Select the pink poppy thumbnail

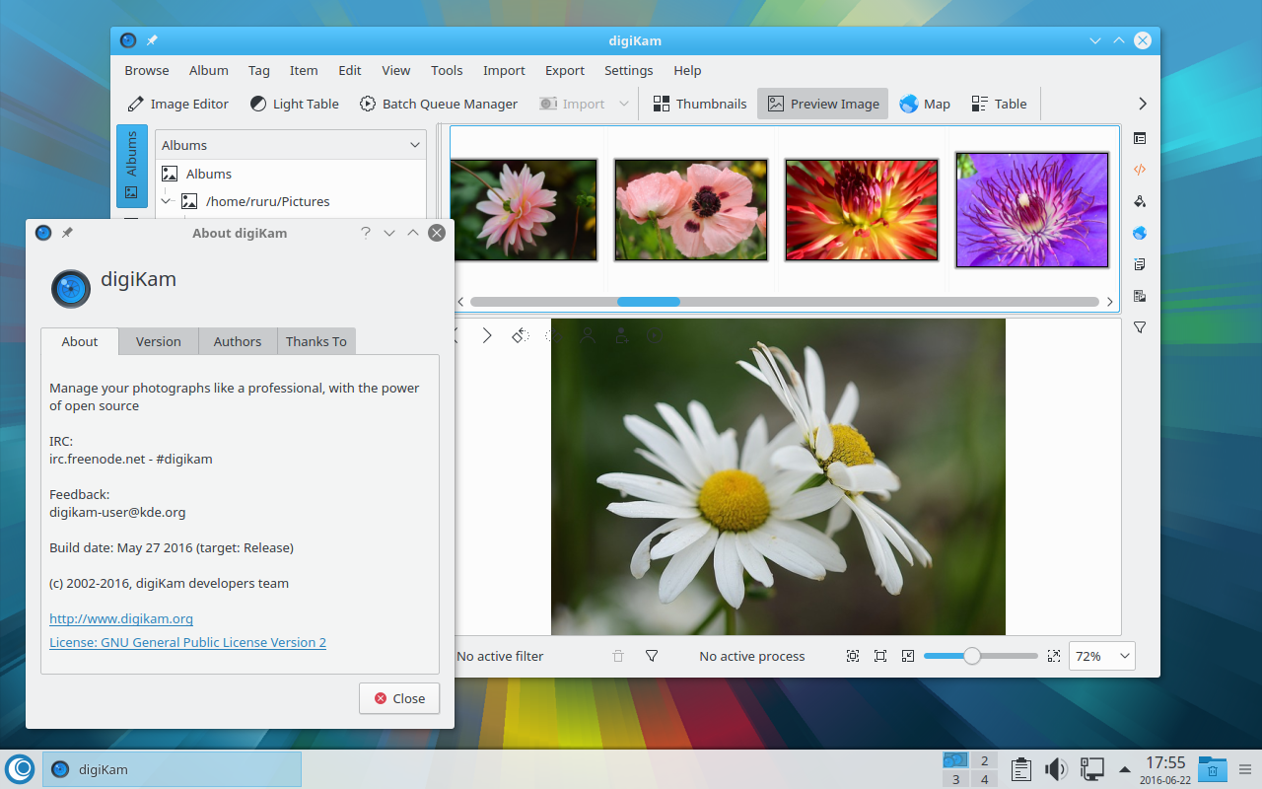pyautogui.click(x=690, y=210)
